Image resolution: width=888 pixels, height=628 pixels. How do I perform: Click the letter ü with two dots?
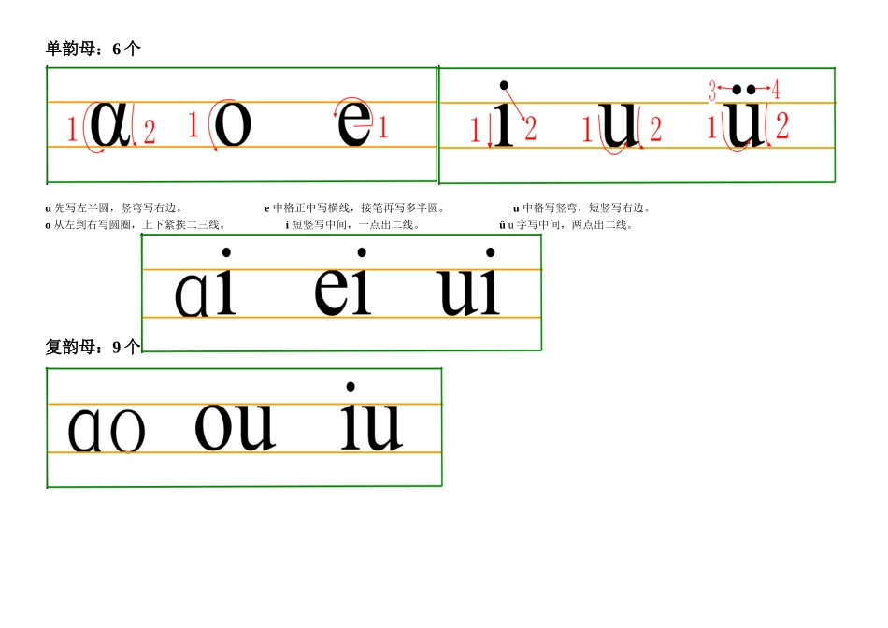pyautogui.click(x=745, y=117)
